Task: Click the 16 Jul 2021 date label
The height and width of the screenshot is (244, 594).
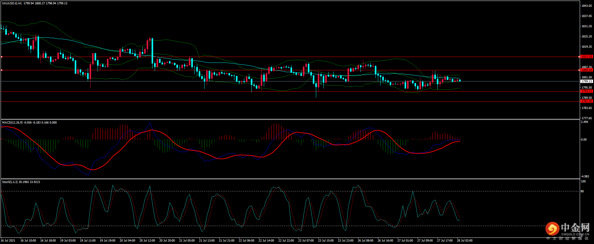Action: [x=8, y=241]
